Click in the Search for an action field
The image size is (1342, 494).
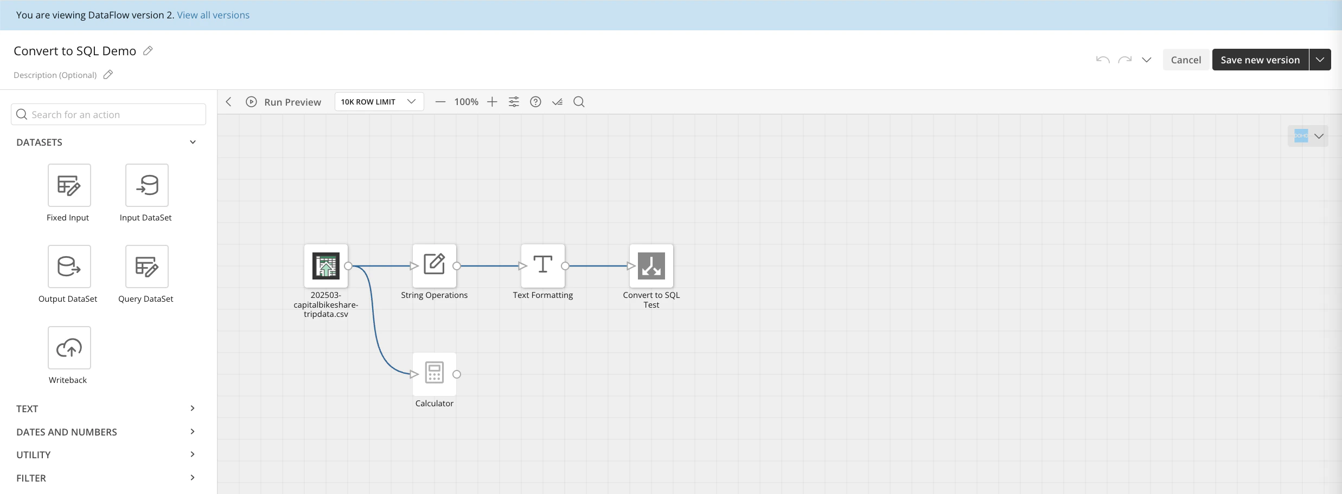point(108,114)
